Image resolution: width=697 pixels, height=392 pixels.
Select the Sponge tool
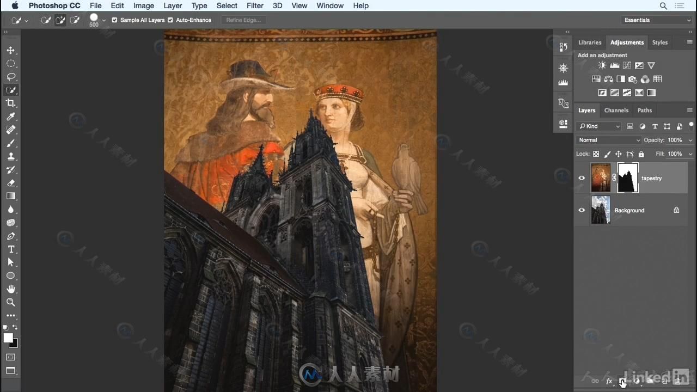(10, 223)
